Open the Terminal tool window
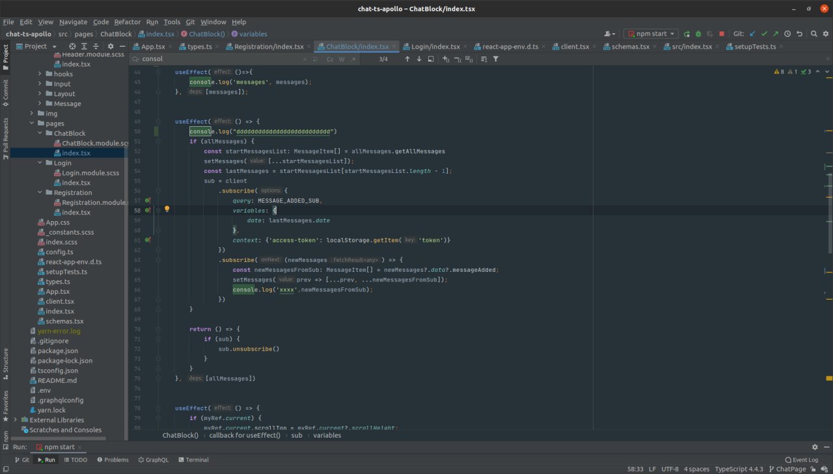The height and width of the screenshot is (474, 833). [193, 460]
